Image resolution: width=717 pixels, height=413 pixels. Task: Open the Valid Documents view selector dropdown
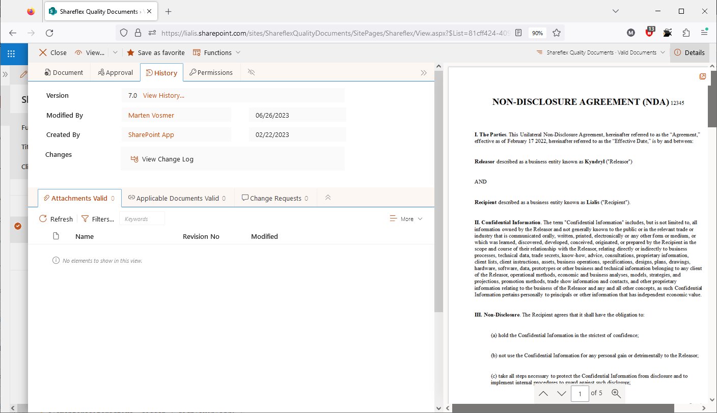click(x=600, y=52)
